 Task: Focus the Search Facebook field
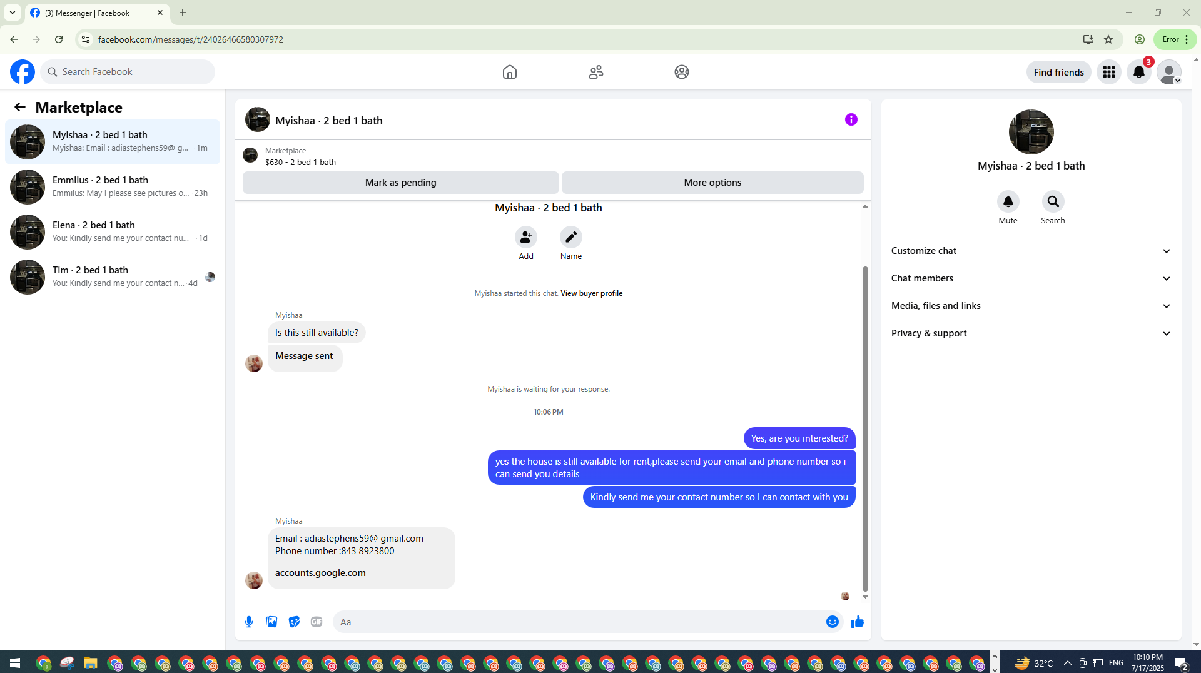pyautogui.click(x=128, y=72)
